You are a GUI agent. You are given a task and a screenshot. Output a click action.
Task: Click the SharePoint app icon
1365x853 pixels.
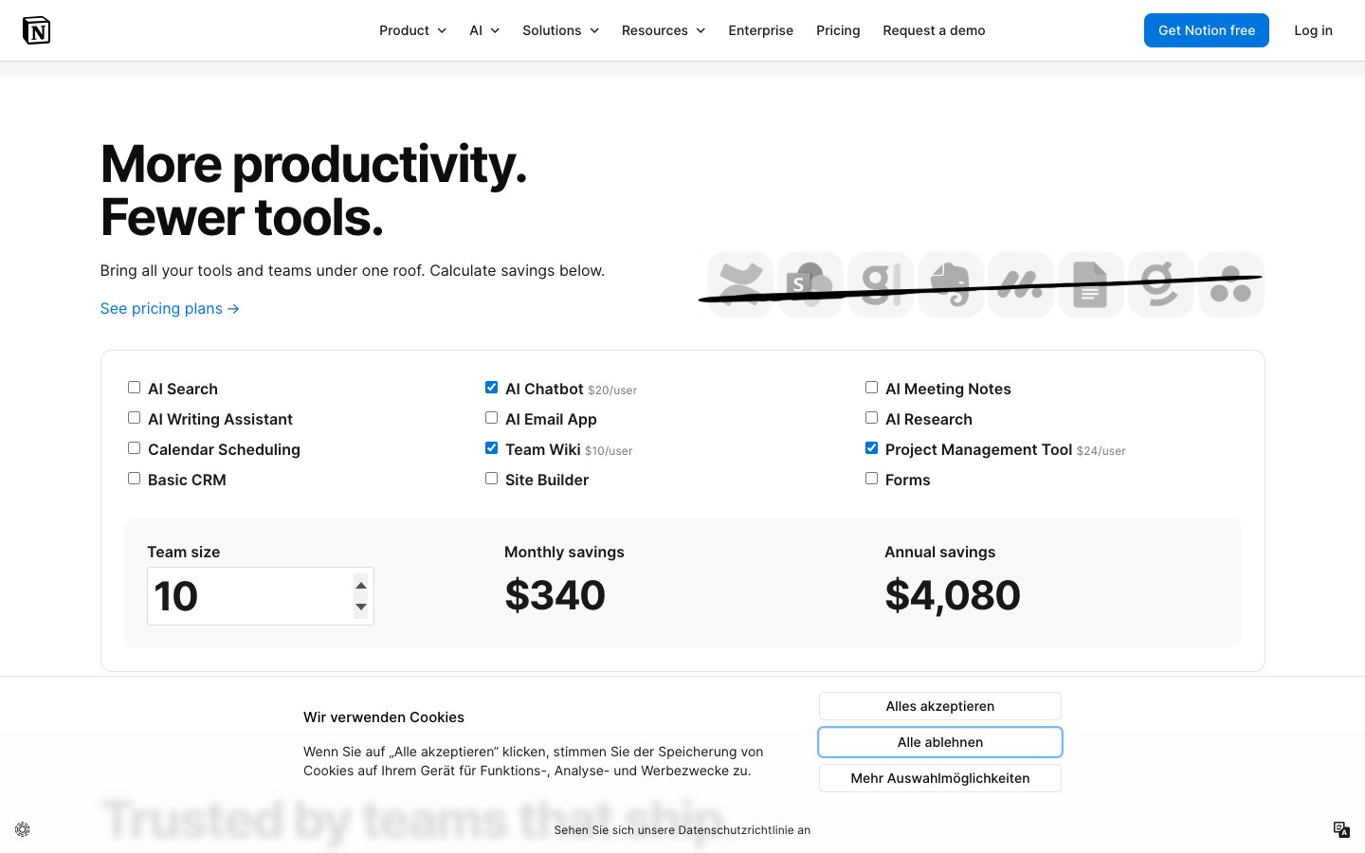[810, 284]
